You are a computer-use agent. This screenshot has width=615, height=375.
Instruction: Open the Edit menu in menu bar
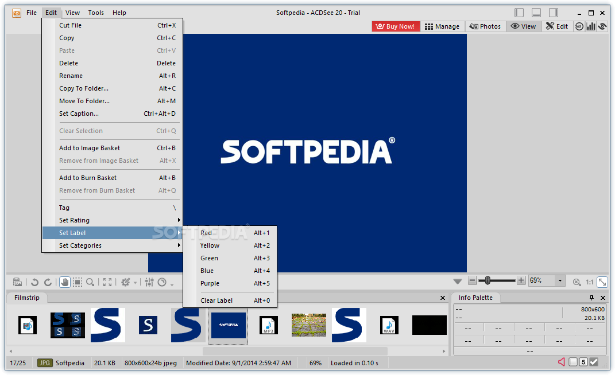[x=51, y=13]
